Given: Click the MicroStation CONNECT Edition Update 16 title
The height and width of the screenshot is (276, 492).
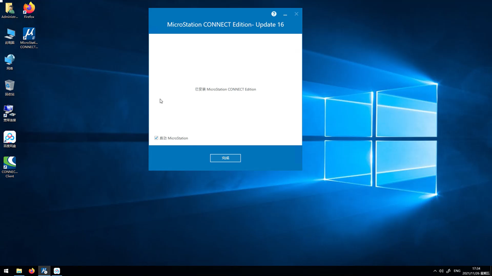Looking at the screenshot, I should click(225, 25).
